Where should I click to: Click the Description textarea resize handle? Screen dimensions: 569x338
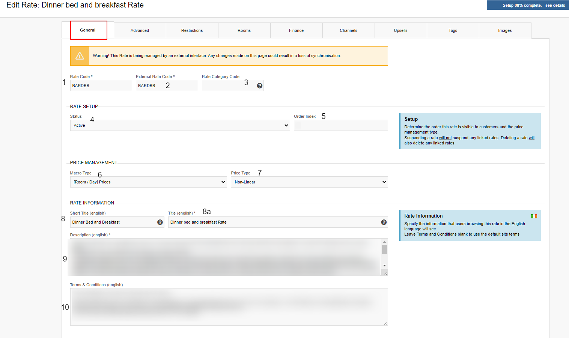tap(385, 273)
